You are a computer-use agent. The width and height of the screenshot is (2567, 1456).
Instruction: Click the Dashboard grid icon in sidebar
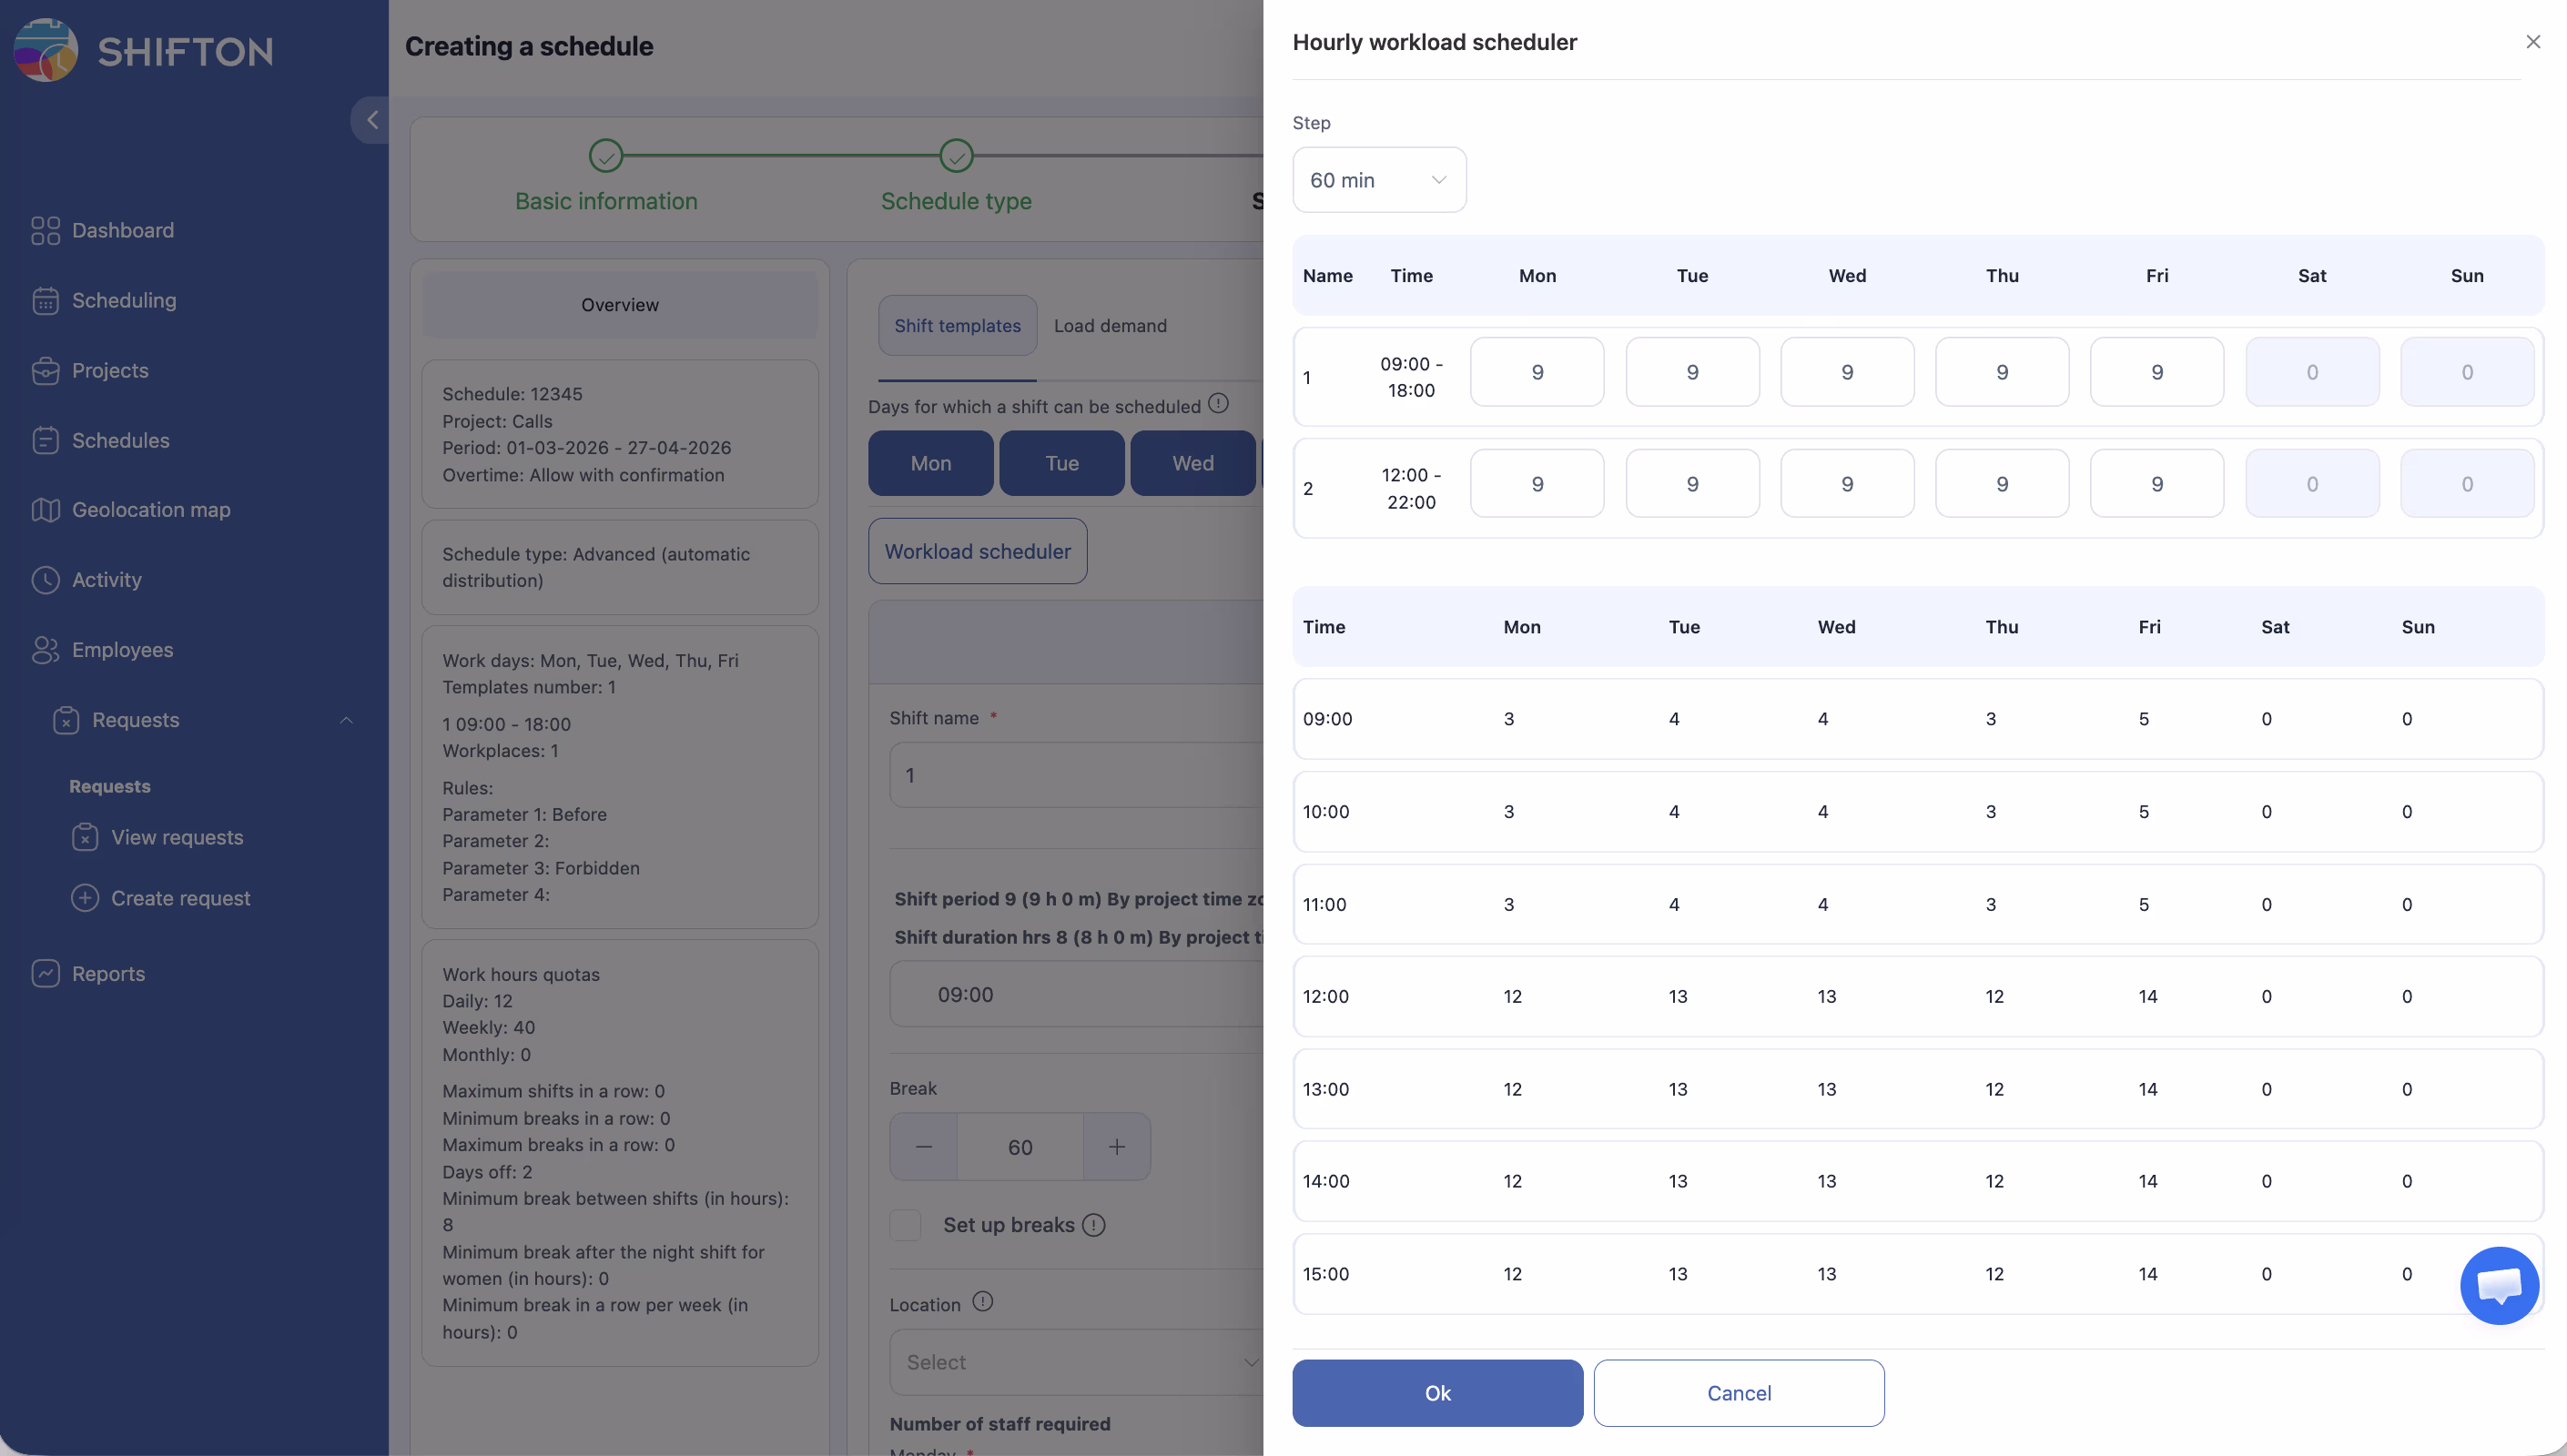coord(45,231)
